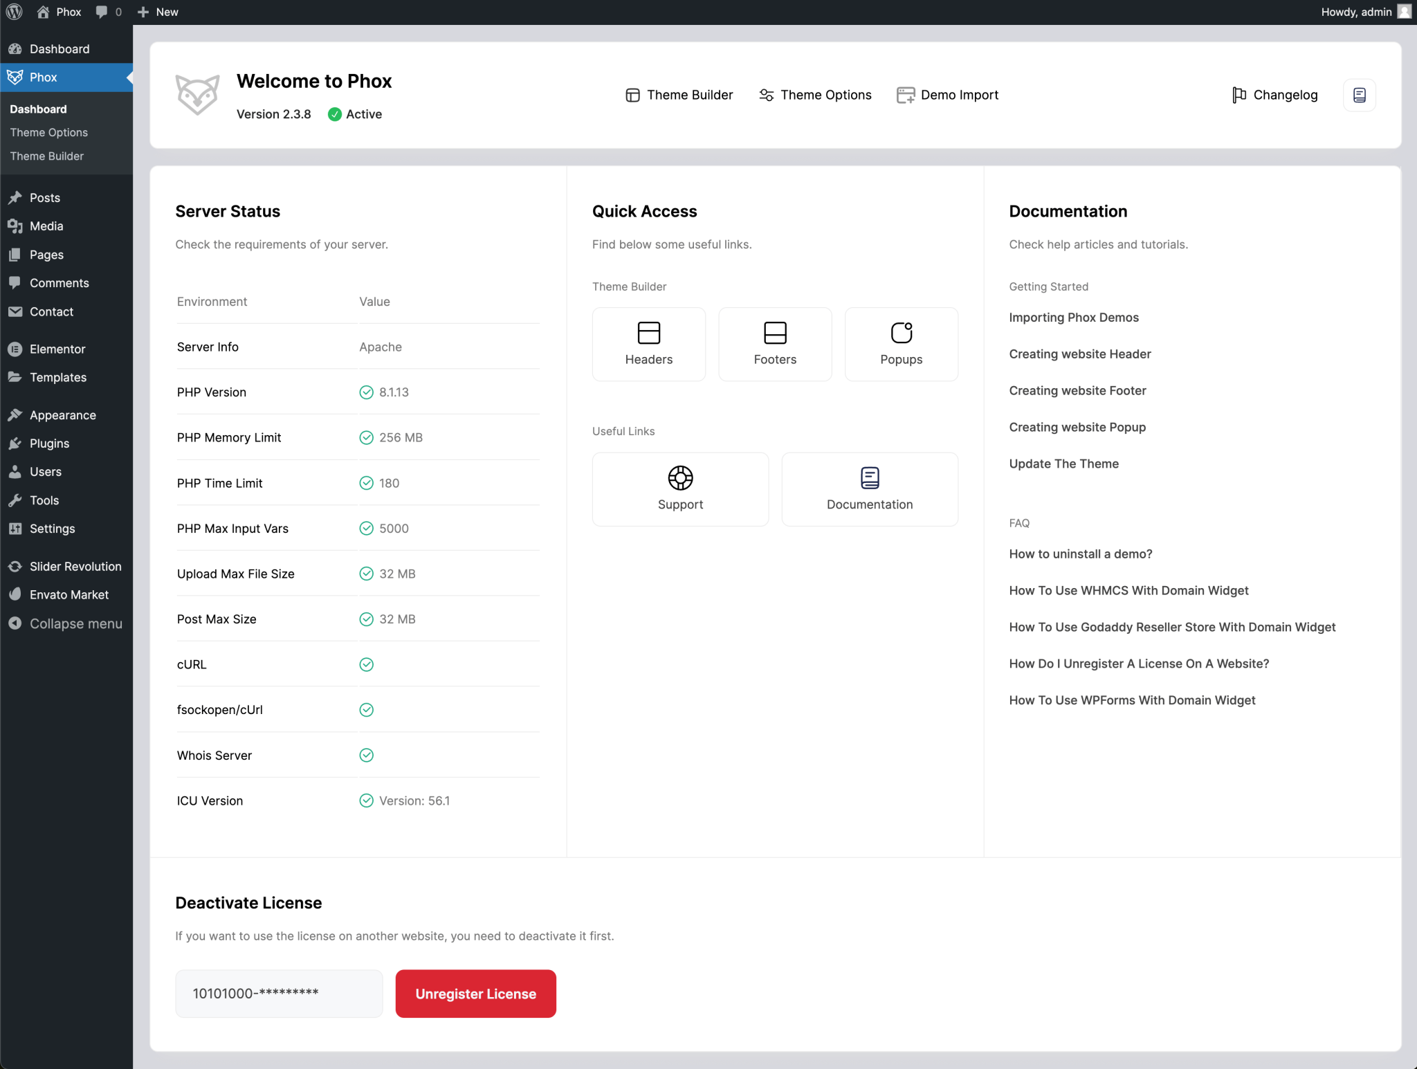This screenshot has height=1069, width=1417.
Task: Click the Changelog flag icon
Action: click(1238, 95)
